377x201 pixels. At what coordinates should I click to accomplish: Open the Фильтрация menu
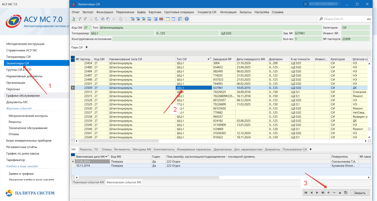click(105, 12)
